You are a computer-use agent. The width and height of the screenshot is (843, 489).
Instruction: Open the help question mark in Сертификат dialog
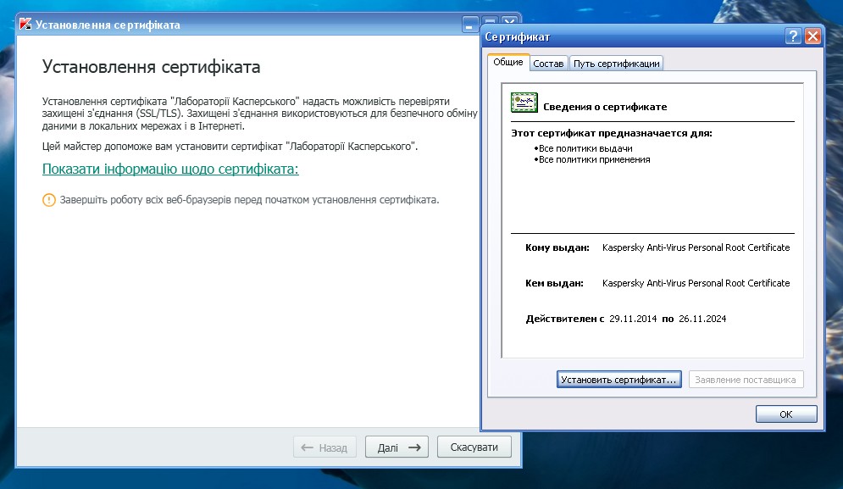(793, 36)
